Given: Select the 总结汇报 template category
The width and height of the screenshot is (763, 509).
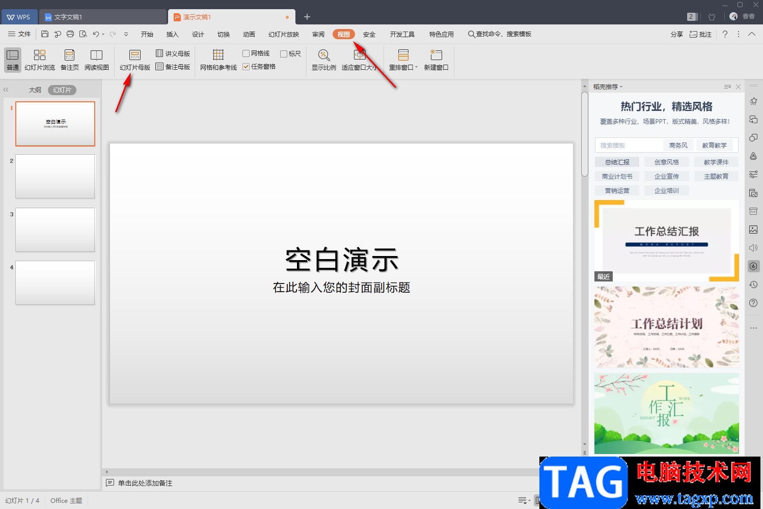Looking at the screenshot, I should [x=617, y=162].
